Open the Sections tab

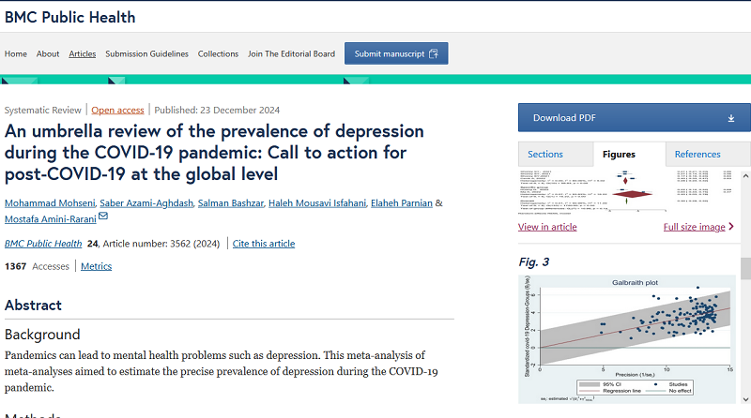(545, 154)
